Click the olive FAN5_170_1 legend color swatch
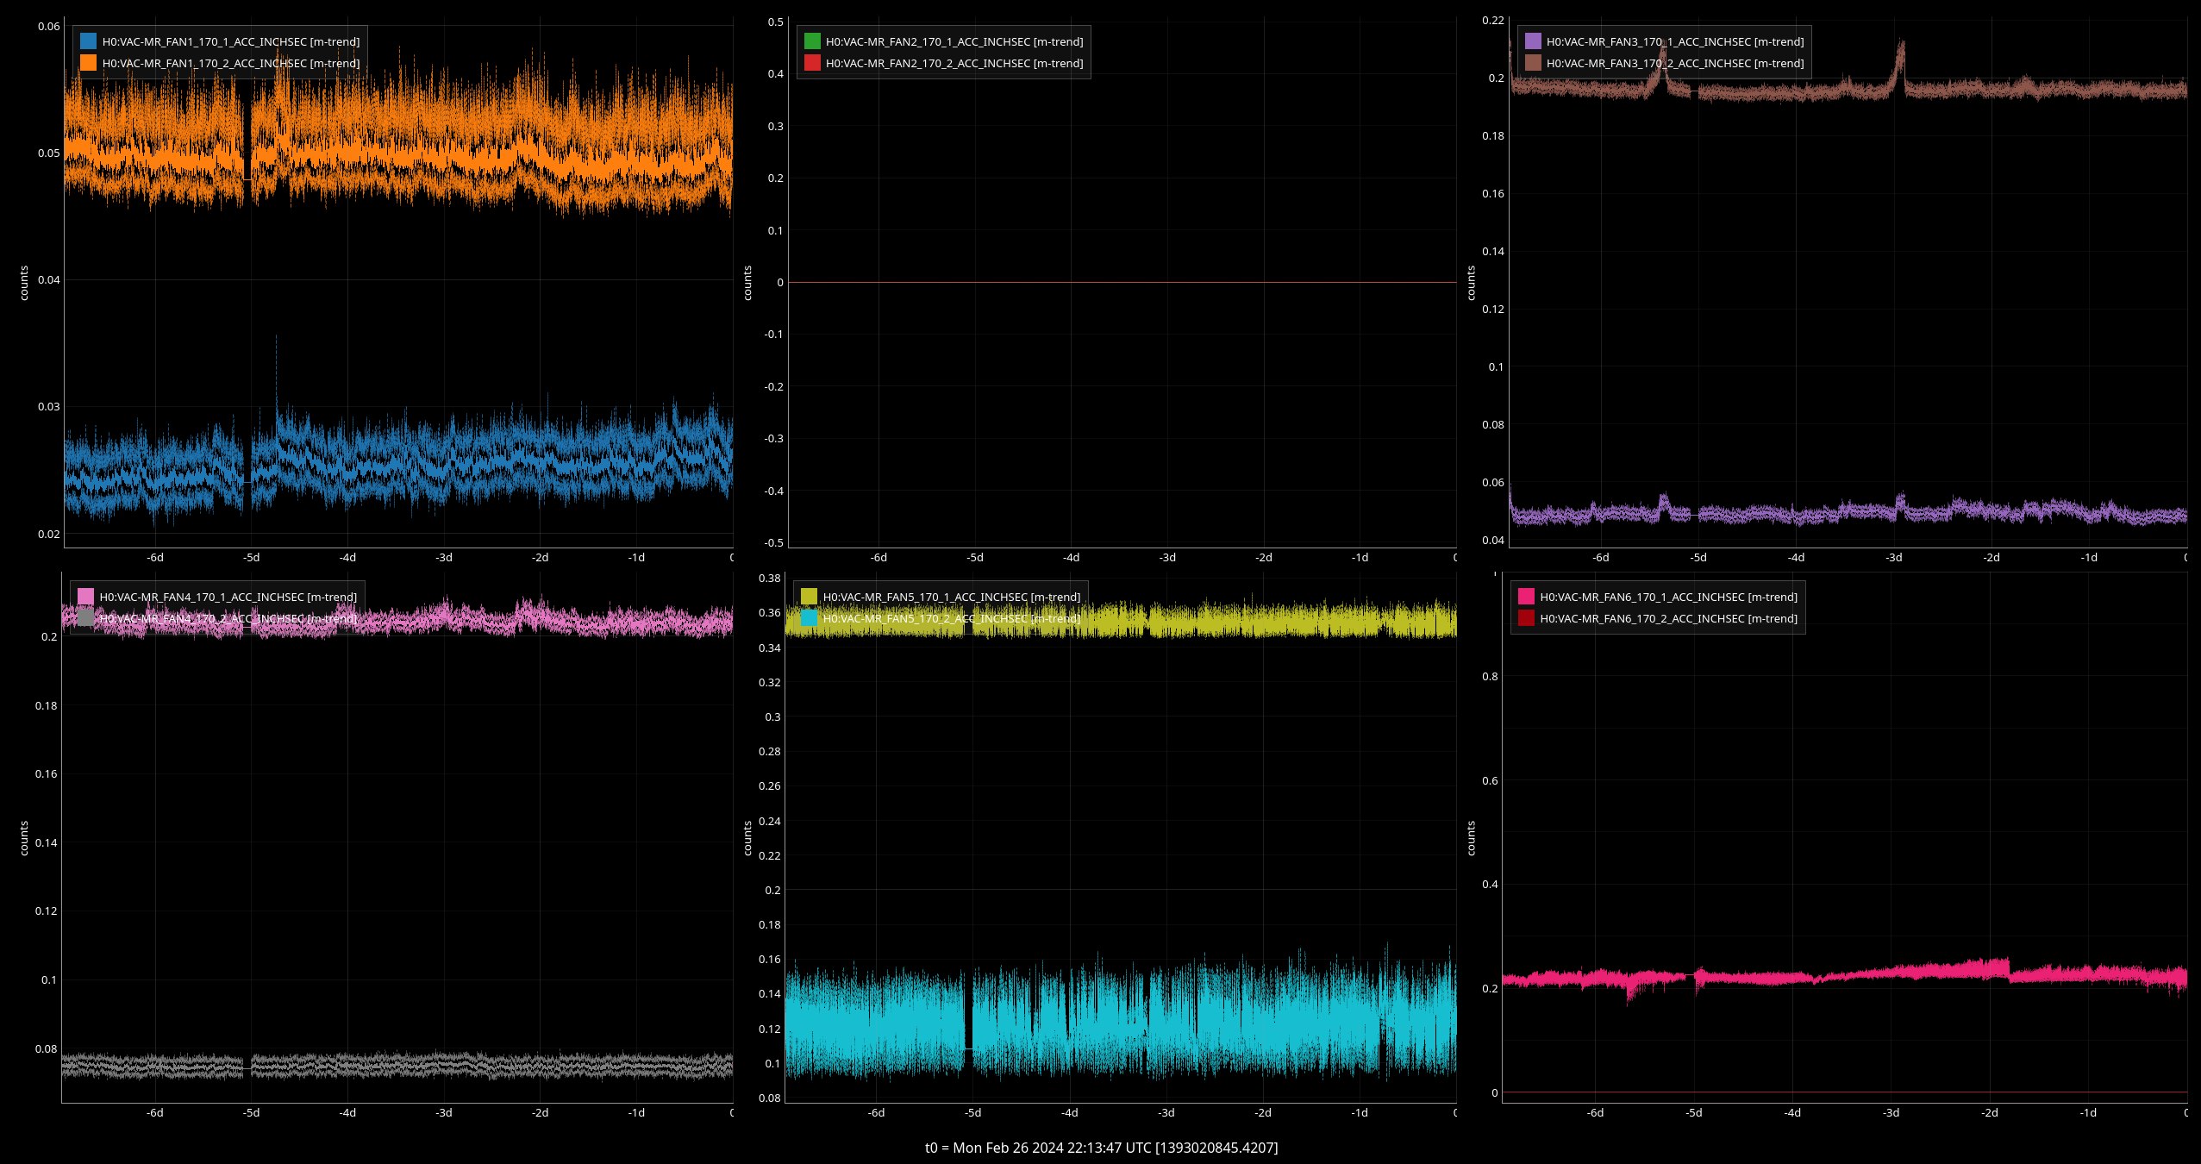This screenshot has height=1164, width=2201. point(809,597)
